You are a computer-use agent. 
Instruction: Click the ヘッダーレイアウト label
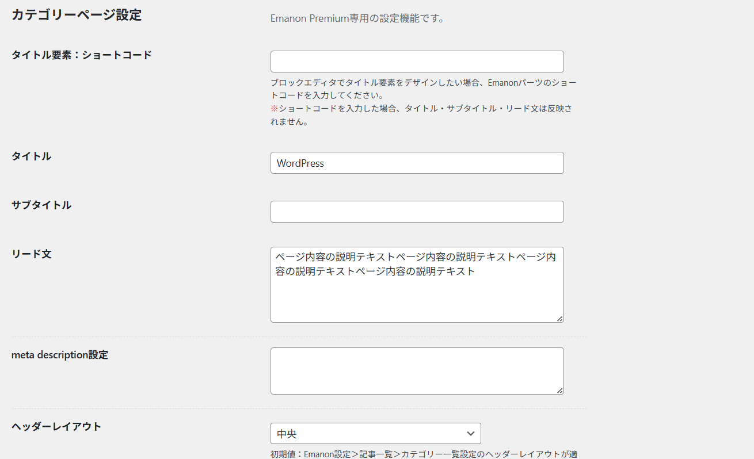tap(56, 426)
